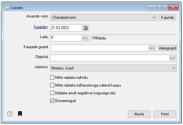
Task: Open the Objektid ellipsis lookup
Action: (172, 58)
